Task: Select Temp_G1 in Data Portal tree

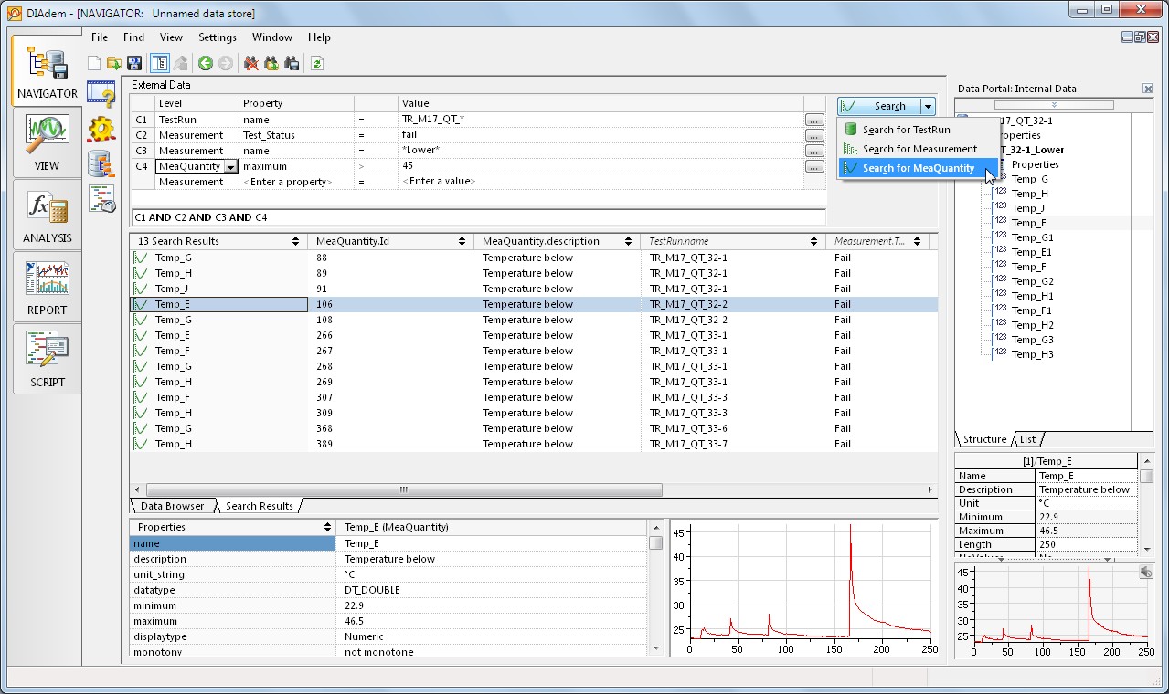Action: (x=1032, y=237)
